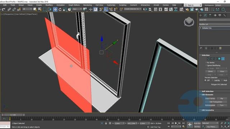Open the Workspaces Default dropdown
The height and width of the screenshot is (129, 230).
point(222,5)
